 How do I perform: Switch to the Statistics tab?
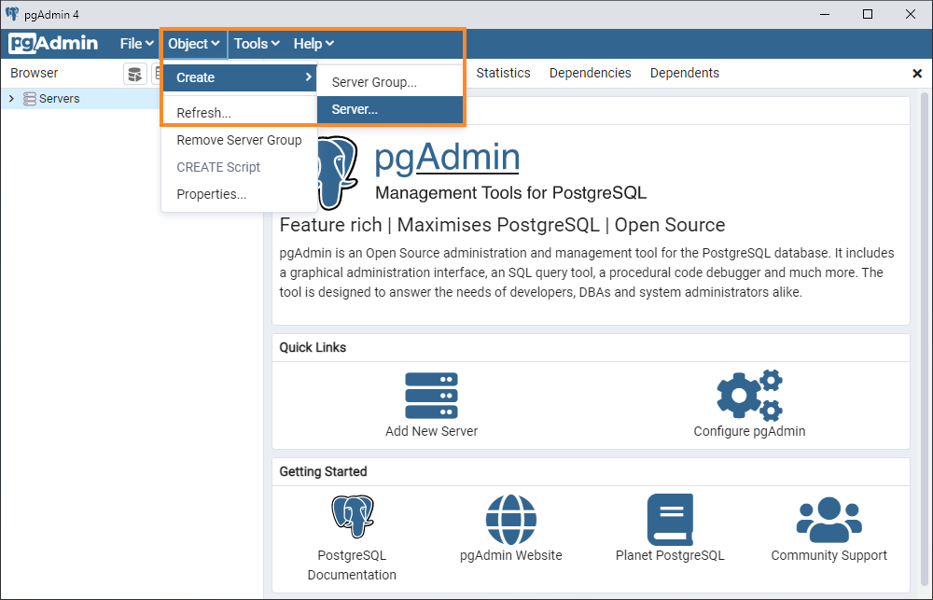coord(503,73)
